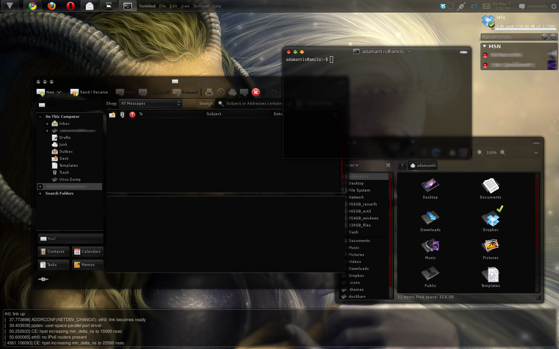The height and width of the screenshot is (349, 559).
Task: Click the power shutdown icon
Action: (554, 6)
